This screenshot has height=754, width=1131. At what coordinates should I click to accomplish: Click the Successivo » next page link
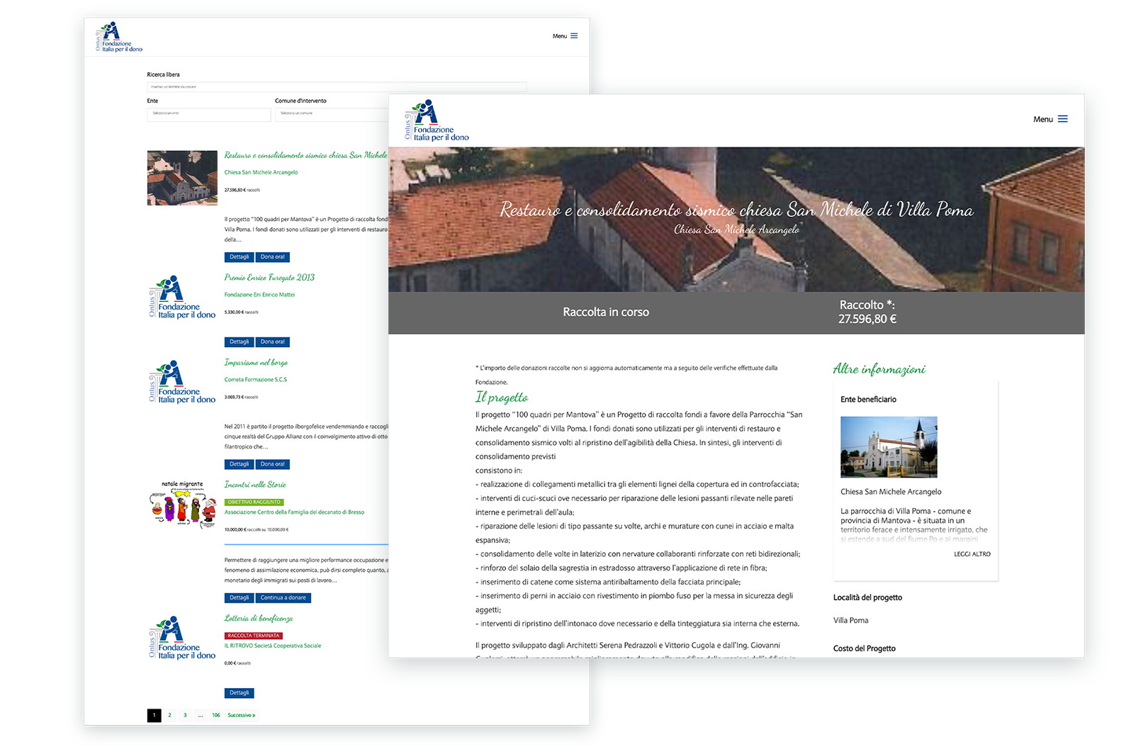click(x=242, y=716)
